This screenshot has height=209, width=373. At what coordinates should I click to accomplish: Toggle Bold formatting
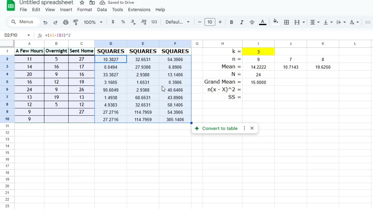tap(231, 22)
